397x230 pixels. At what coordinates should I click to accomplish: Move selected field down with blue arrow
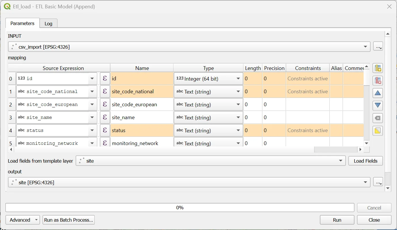(378, 105)
